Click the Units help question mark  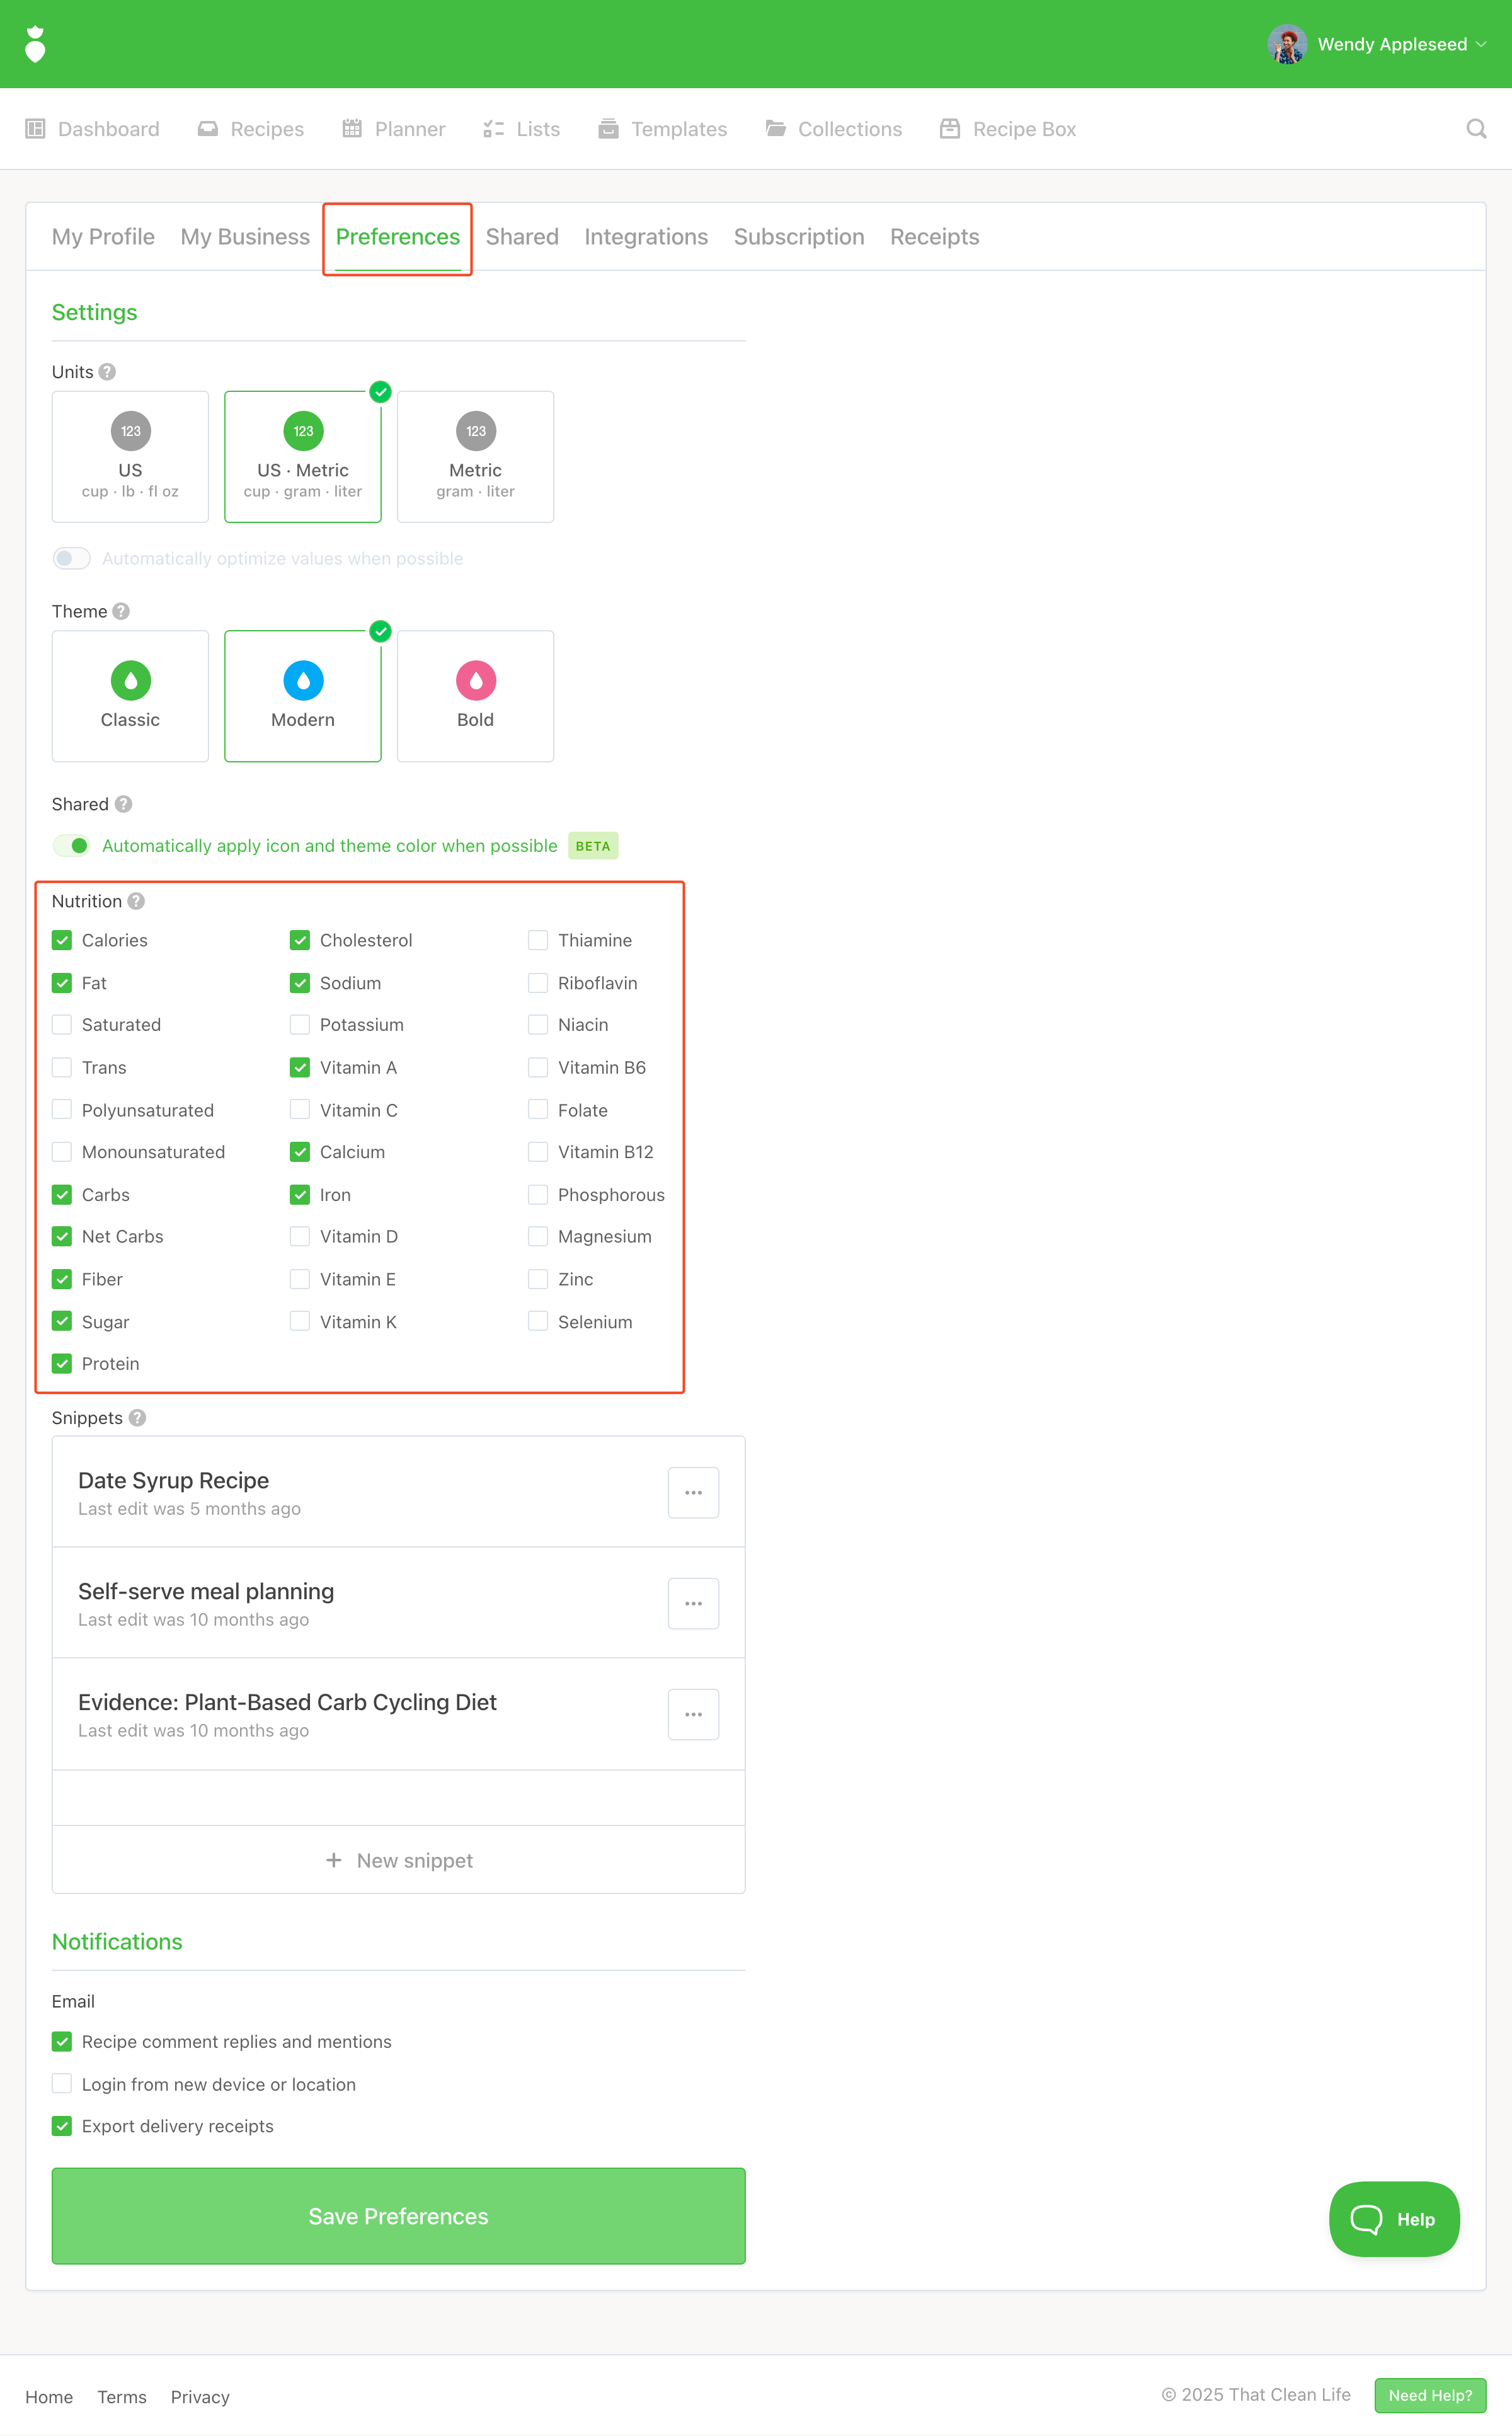coord(107,372)
